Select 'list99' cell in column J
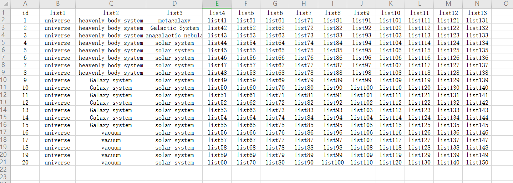The width and height of the screenshot is (513, 183). [x=361, y=80]
